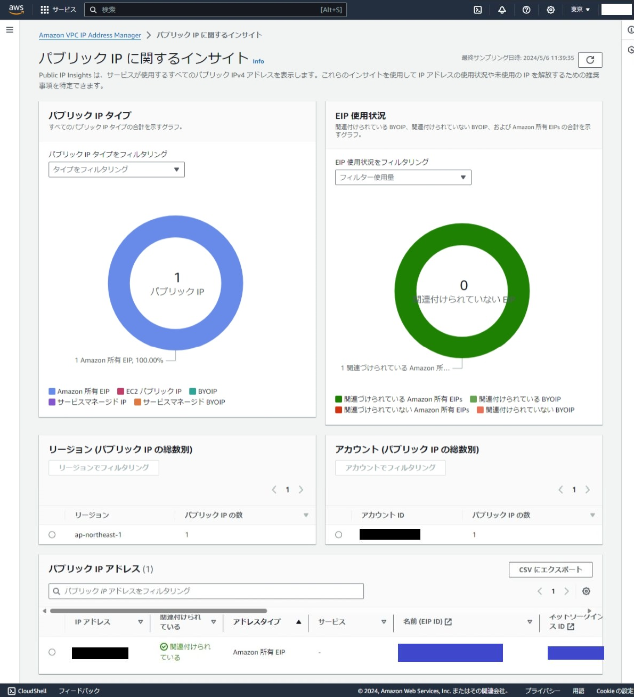
Task: Toggle the サービスマネージド IP legend swatch
Action: [x=52, y=402]
